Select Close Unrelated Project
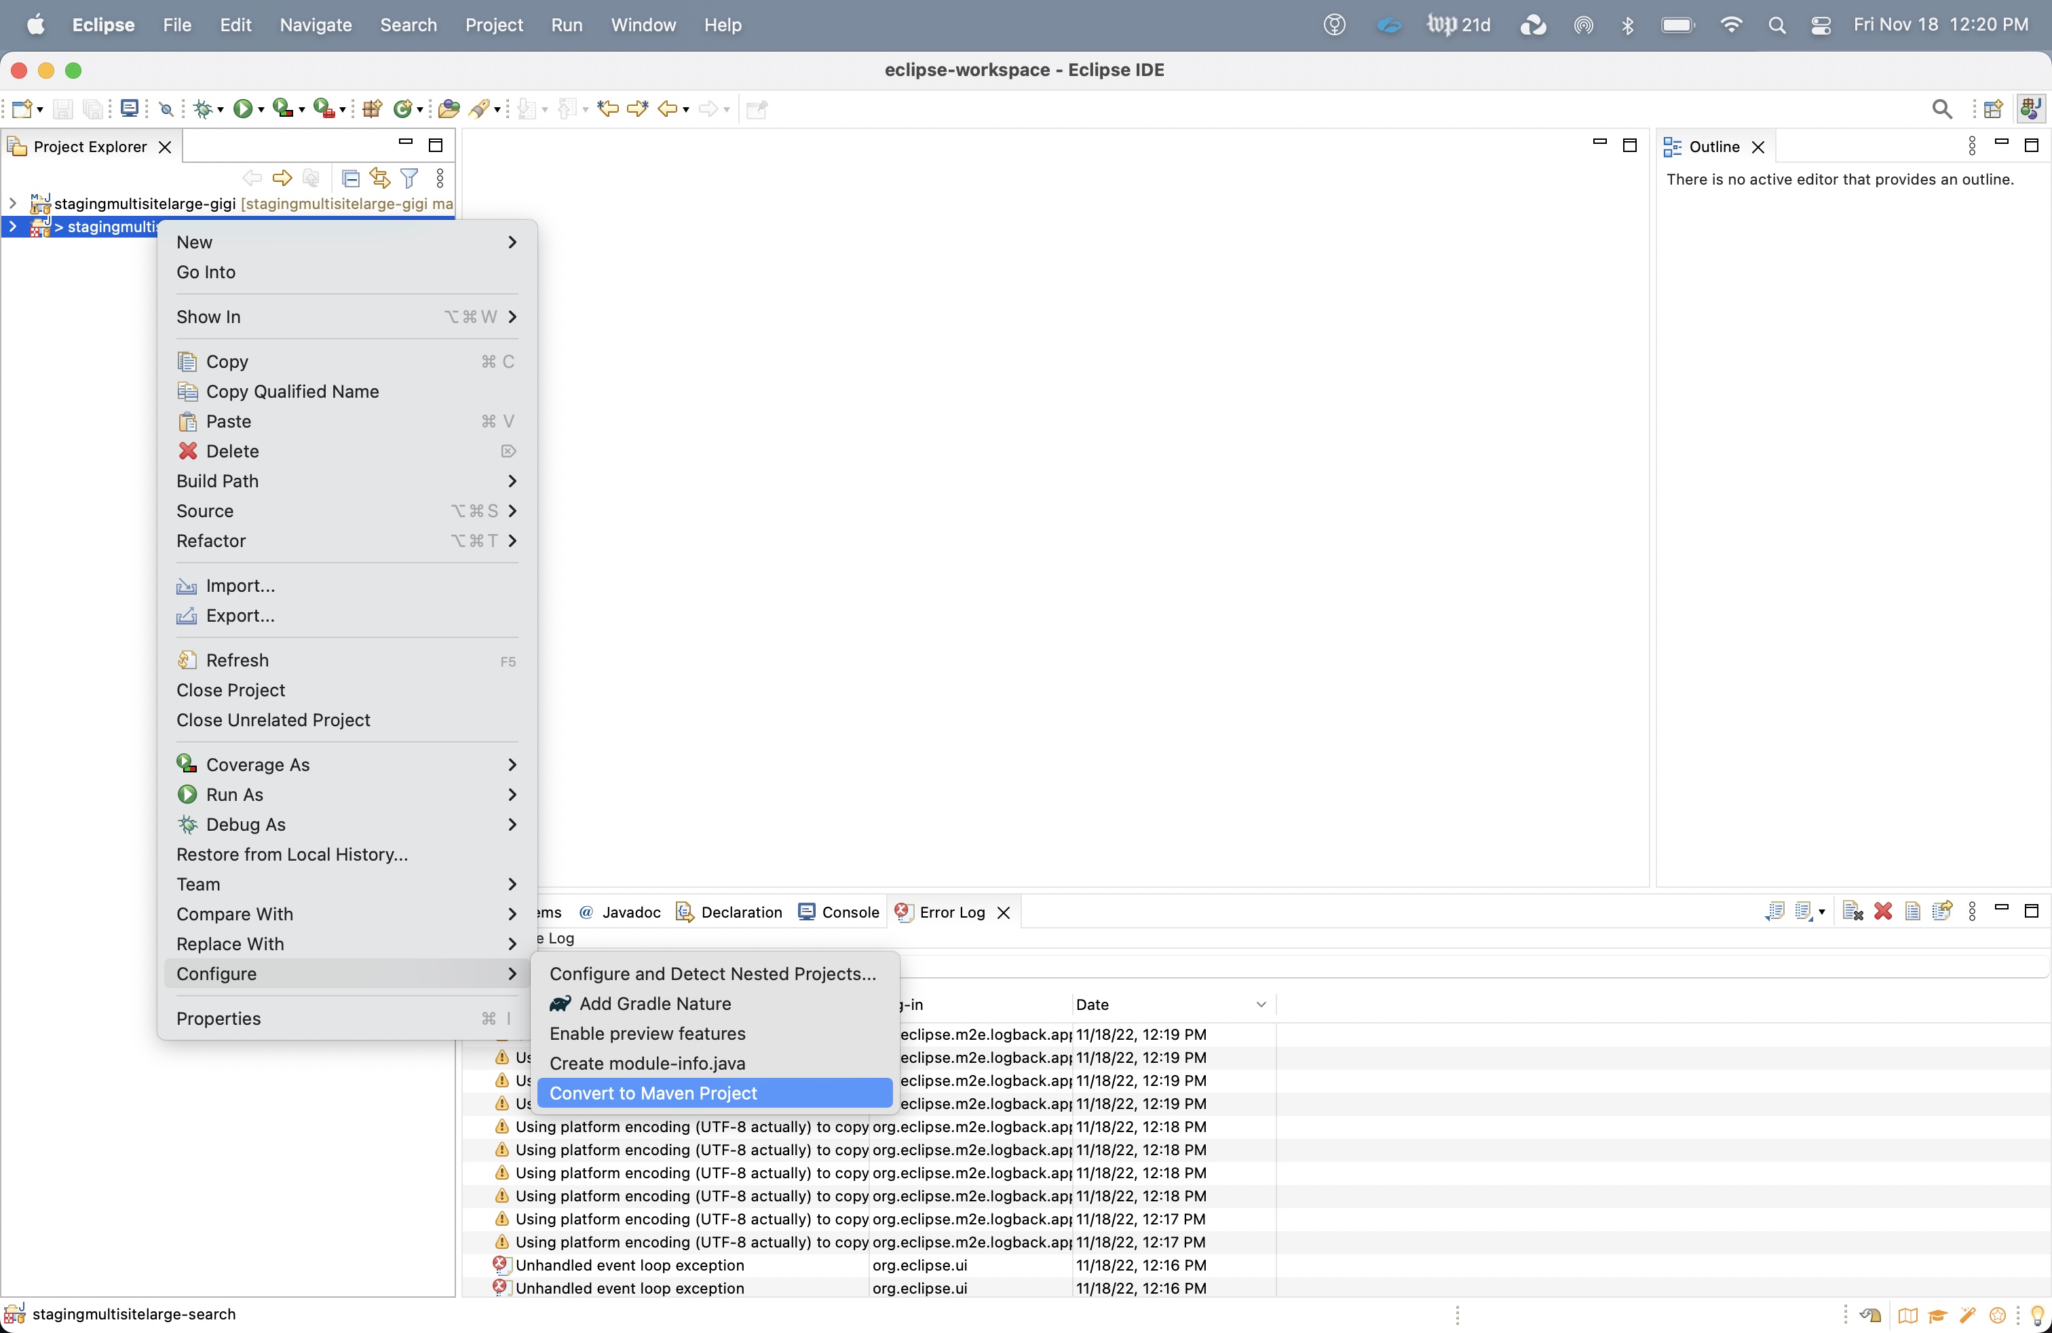Screen dimensions: 2052x1333 [347, 720]
